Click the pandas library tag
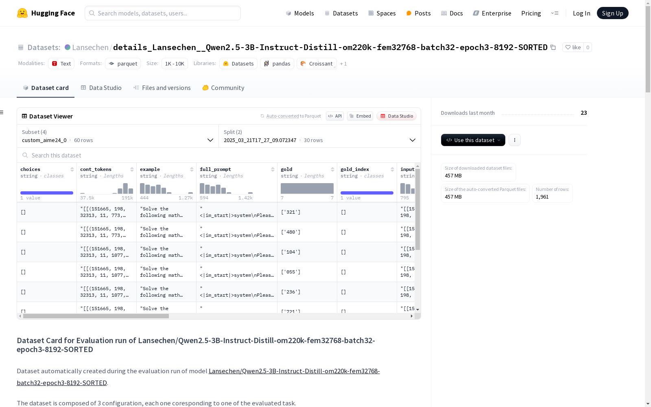Viewport: 651px width, 407px height. click(x=277, y=63)
